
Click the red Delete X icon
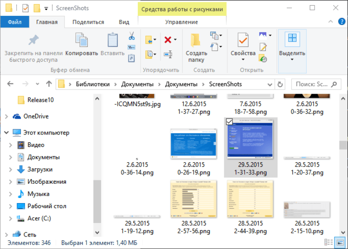point(168,40)
